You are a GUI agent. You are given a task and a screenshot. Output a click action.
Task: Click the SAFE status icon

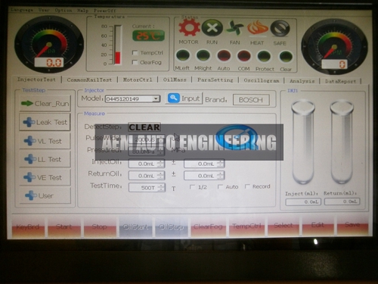click(280, 29)
